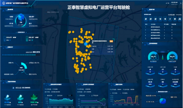The width and height of the screenshot is (183, 108).
Task: Toggle the 今日放电 legend item
Action: tap(124, 93)
